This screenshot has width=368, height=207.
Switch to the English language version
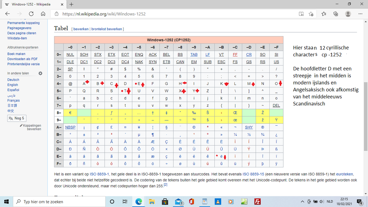13,85
